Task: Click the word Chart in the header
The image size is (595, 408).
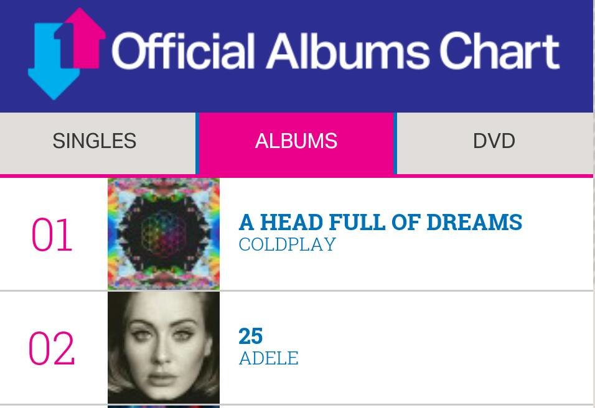Action: point(500,51)
